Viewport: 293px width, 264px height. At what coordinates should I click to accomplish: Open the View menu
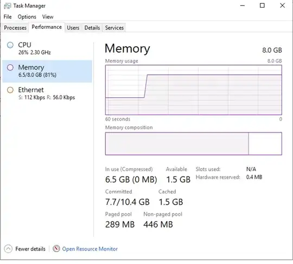coord(48,17)
